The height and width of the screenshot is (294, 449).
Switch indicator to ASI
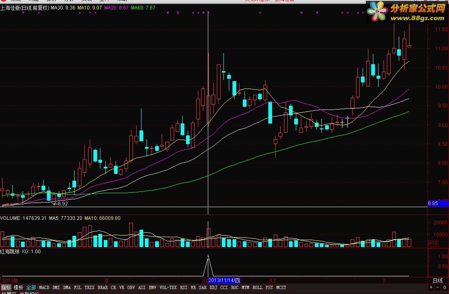(x=142, y=287)
